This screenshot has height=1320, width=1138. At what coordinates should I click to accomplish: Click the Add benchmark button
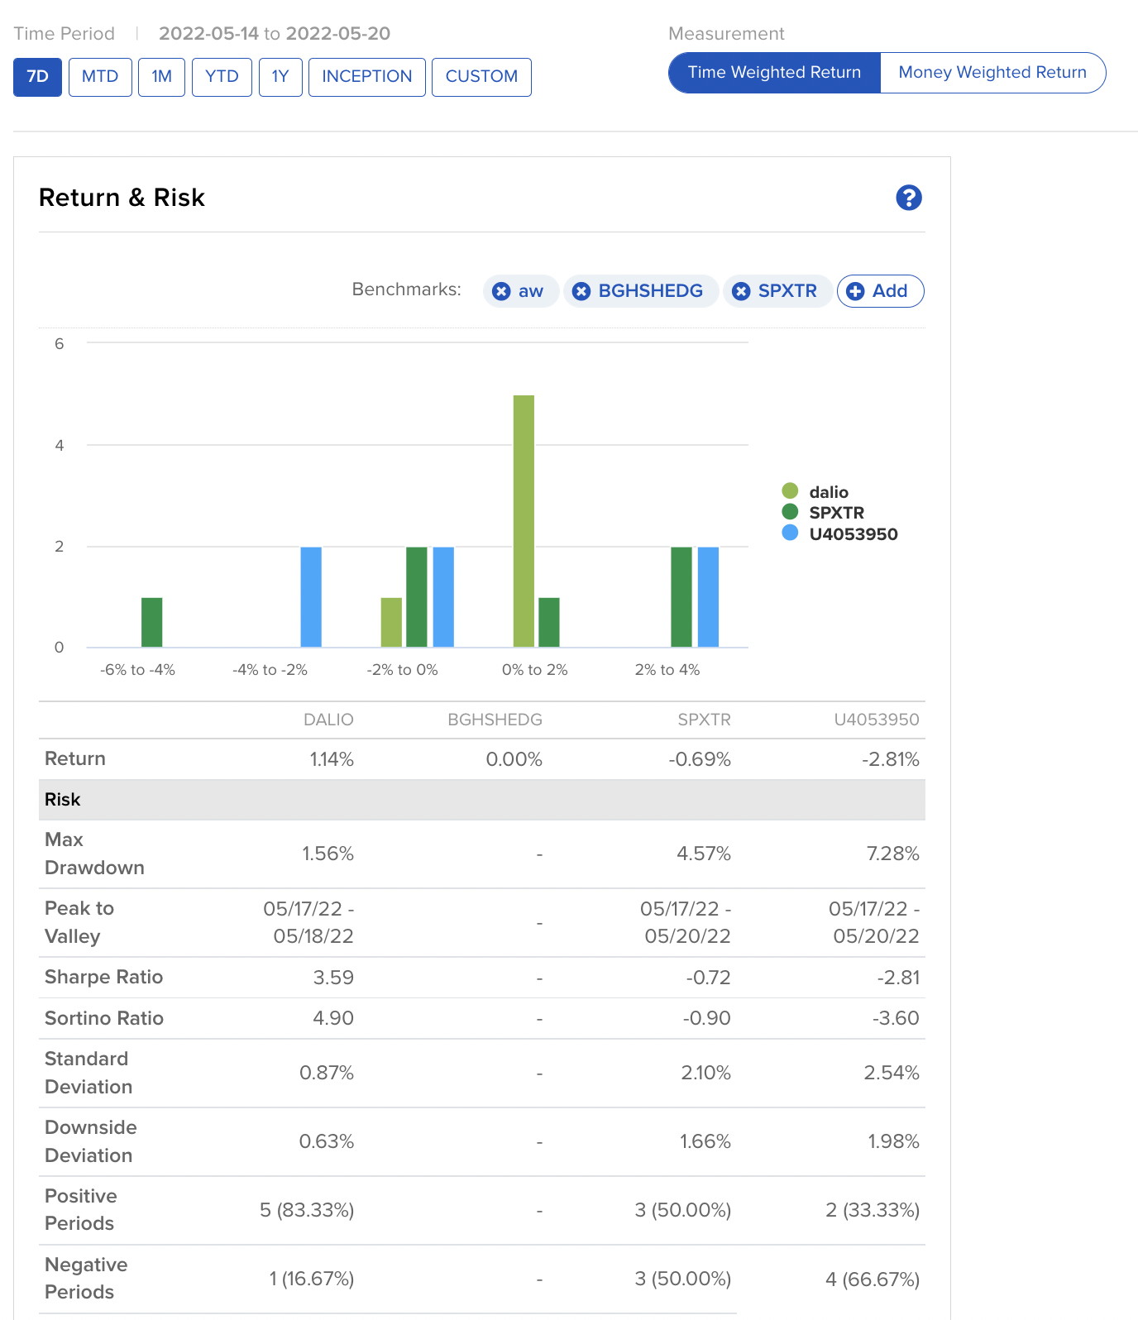coord(880,291)
